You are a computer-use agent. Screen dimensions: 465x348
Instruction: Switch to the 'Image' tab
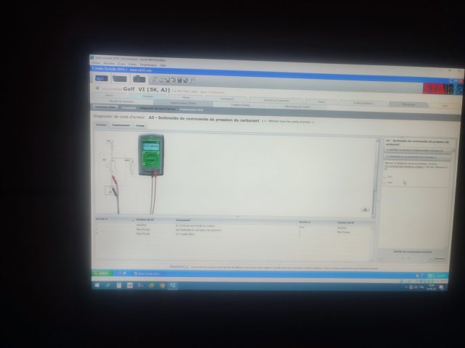(x=140, y=125)
